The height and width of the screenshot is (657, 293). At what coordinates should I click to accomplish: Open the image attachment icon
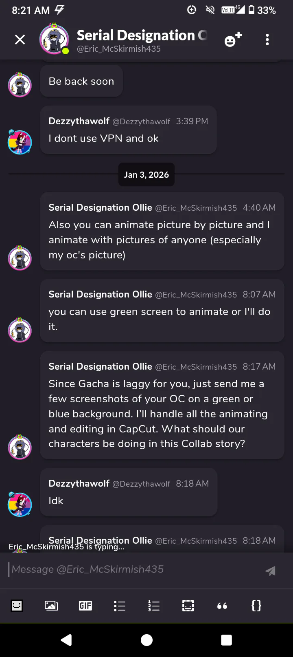click(x=51, y=606)
